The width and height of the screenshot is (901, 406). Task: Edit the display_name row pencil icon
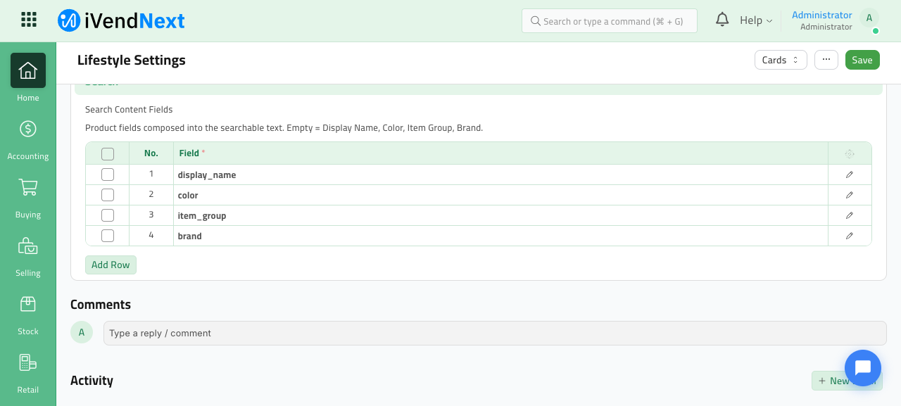coord(850,175)
